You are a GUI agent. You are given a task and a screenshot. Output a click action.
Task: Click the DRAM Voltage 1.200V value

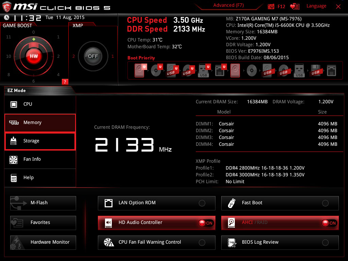(x=326, y=102)
